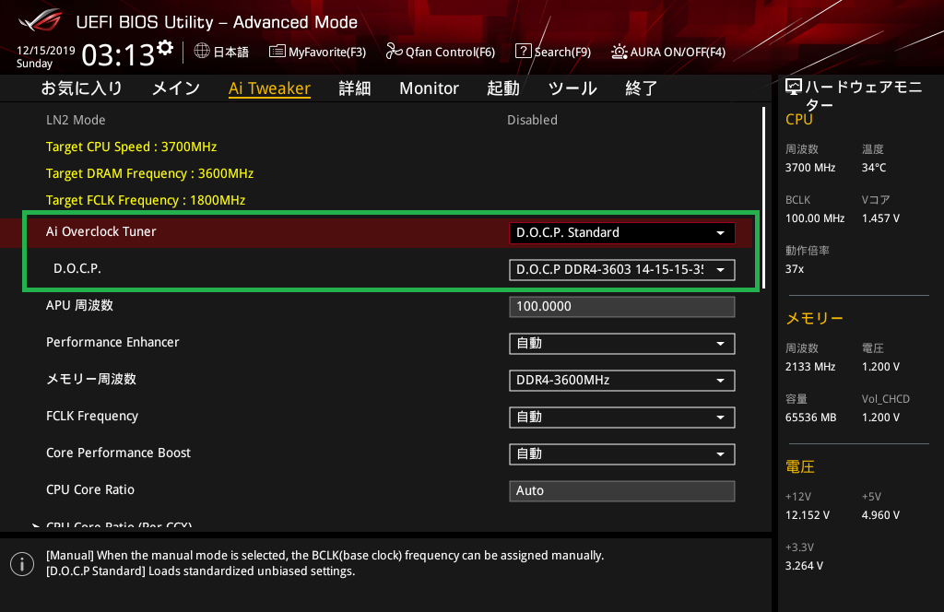Open the 起動 tab
944x612 pixels.
coord(503,88)
